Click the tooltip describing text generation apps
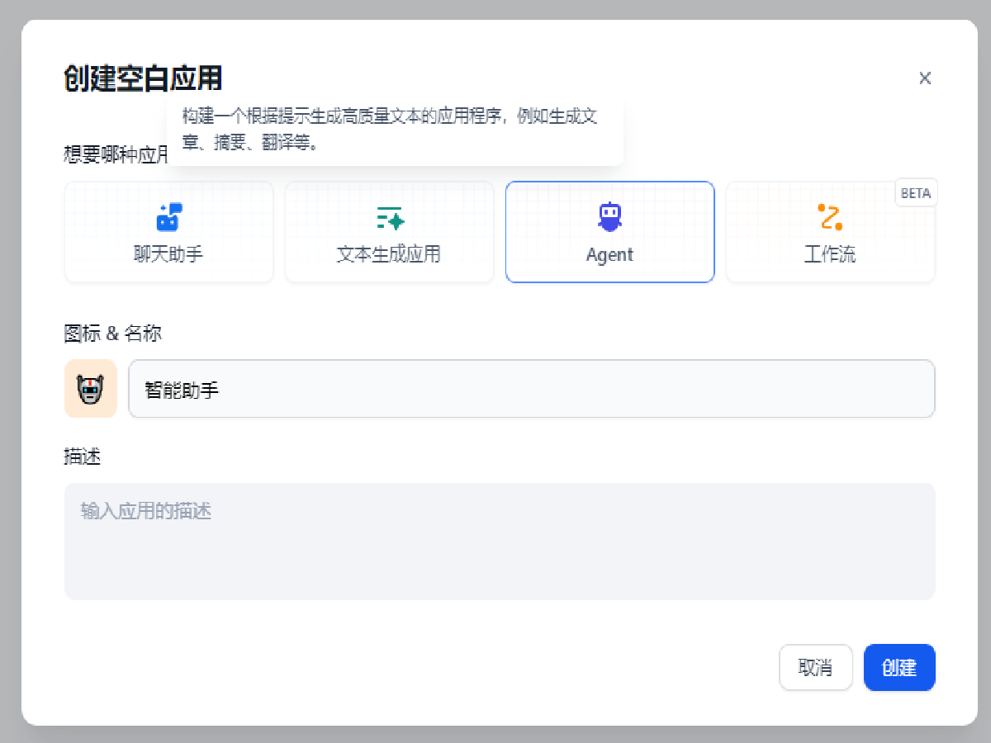 [395, 130]
